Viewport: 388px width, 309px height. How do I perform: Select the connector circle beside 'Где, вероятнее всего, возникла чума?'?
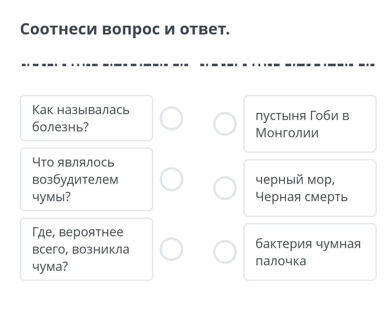pyautogui.click(x=171, y=249)
